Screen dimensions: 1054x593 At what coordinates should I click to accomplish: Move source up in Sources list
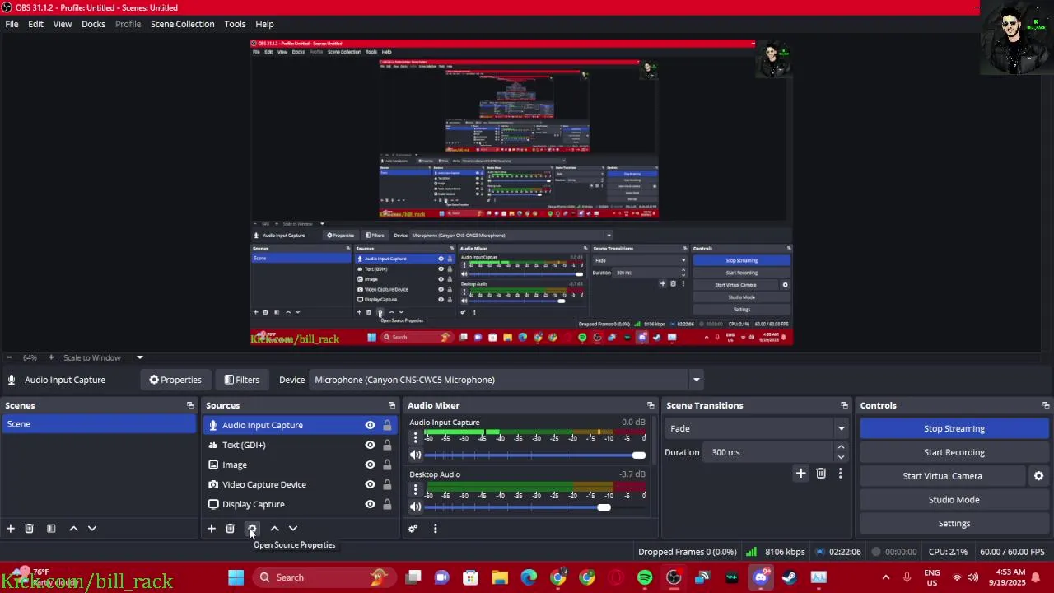coord(274,528)
